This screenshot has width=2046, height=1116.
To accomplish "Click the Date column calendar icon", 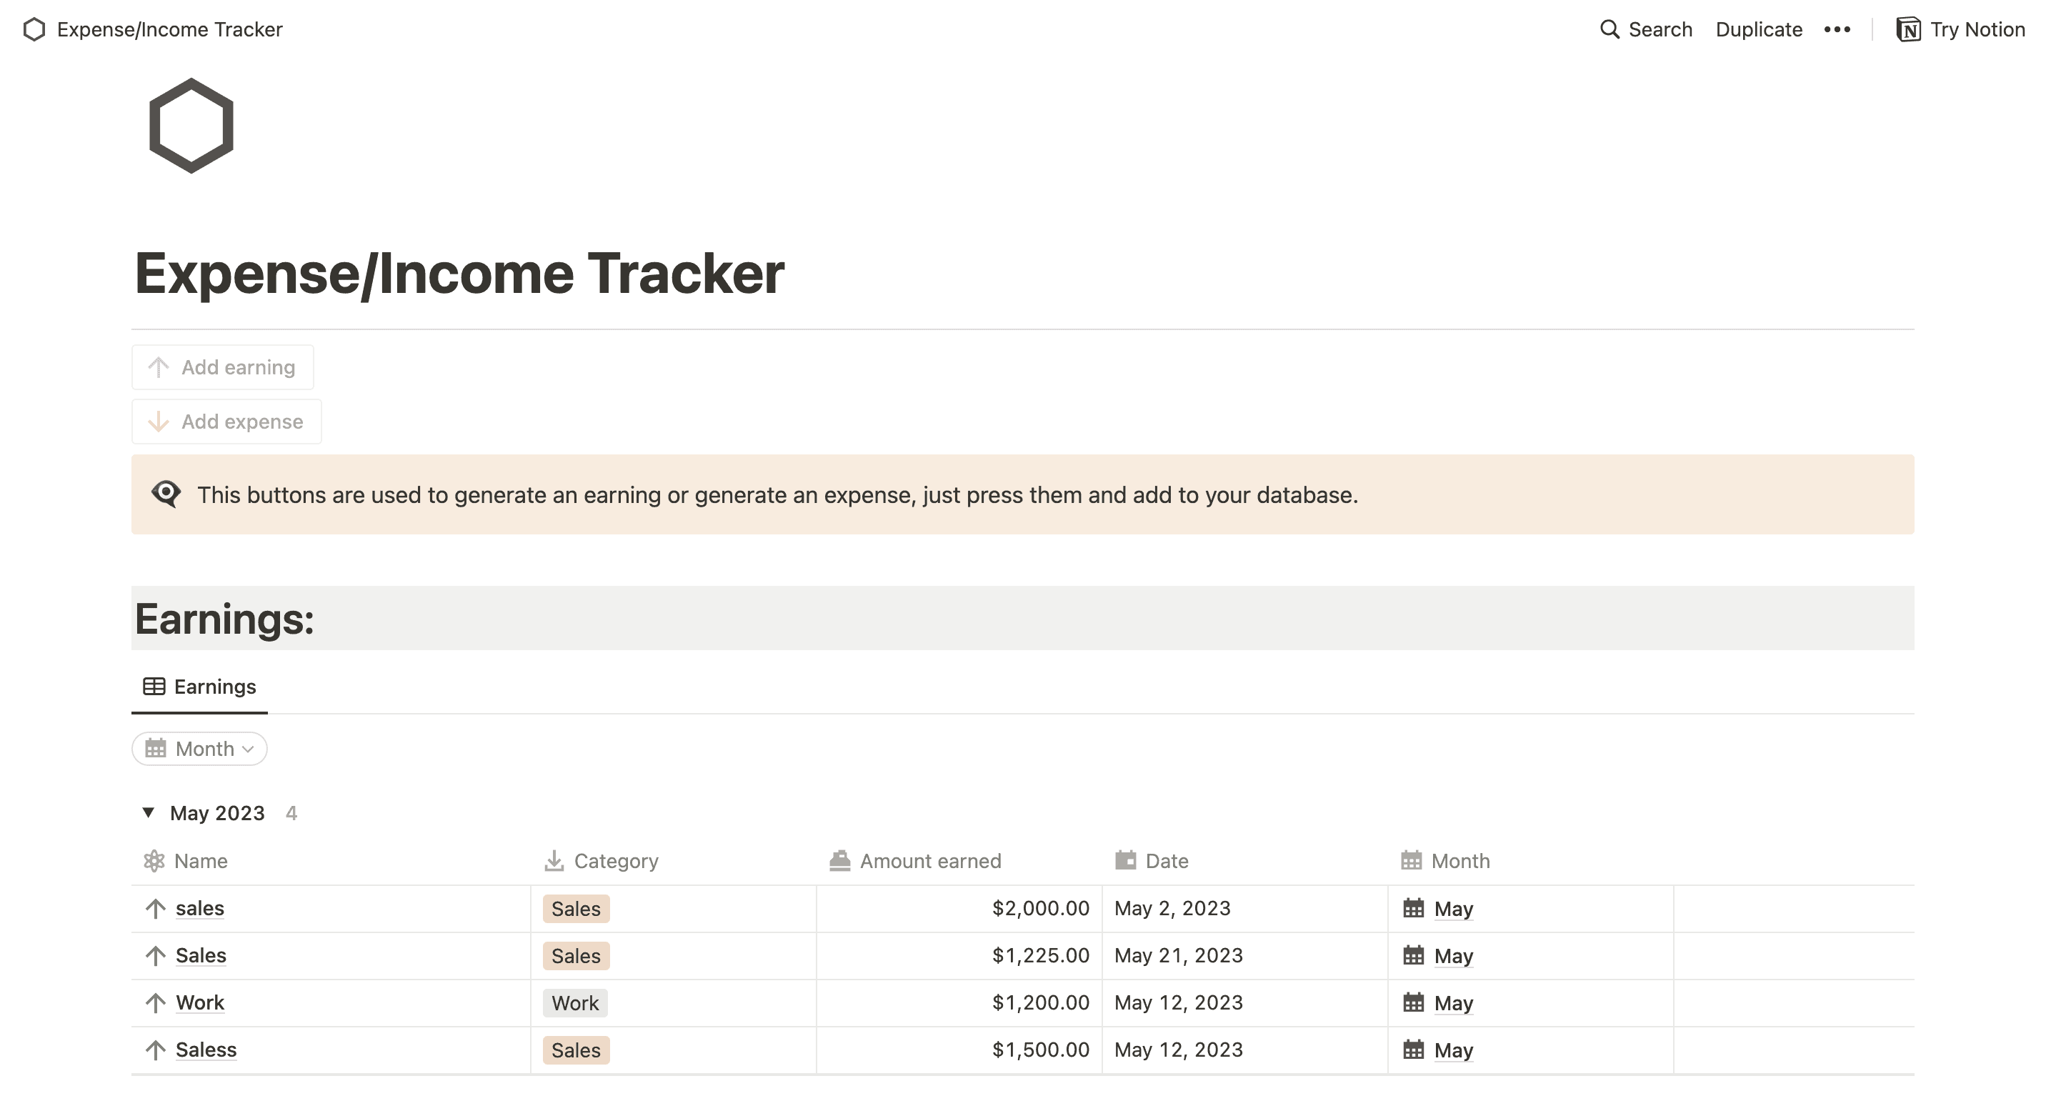I will pos(1125,860).
